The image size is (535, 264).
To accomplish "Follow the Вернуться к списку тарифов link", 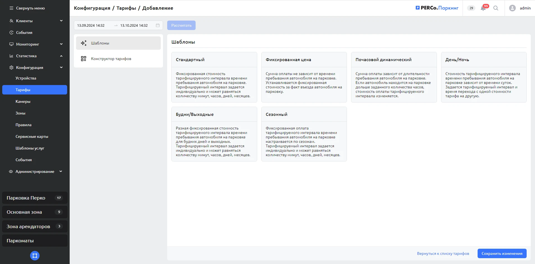I will pyautogui.click(x=443, y=253).
